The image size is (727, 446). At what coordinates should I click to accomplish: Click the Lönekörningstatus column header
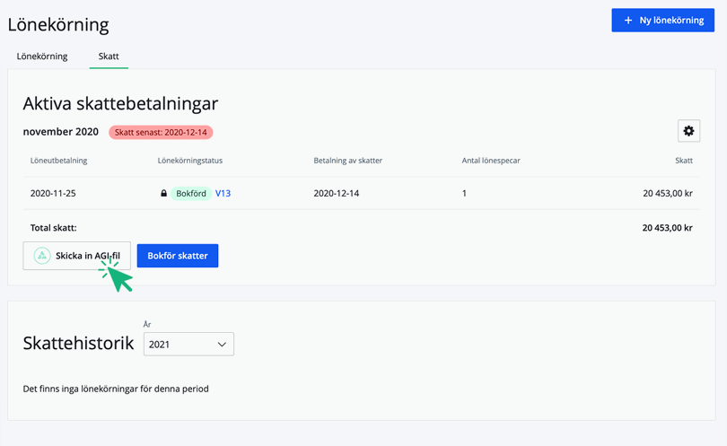pyautogui.click(x=189, y=161)
